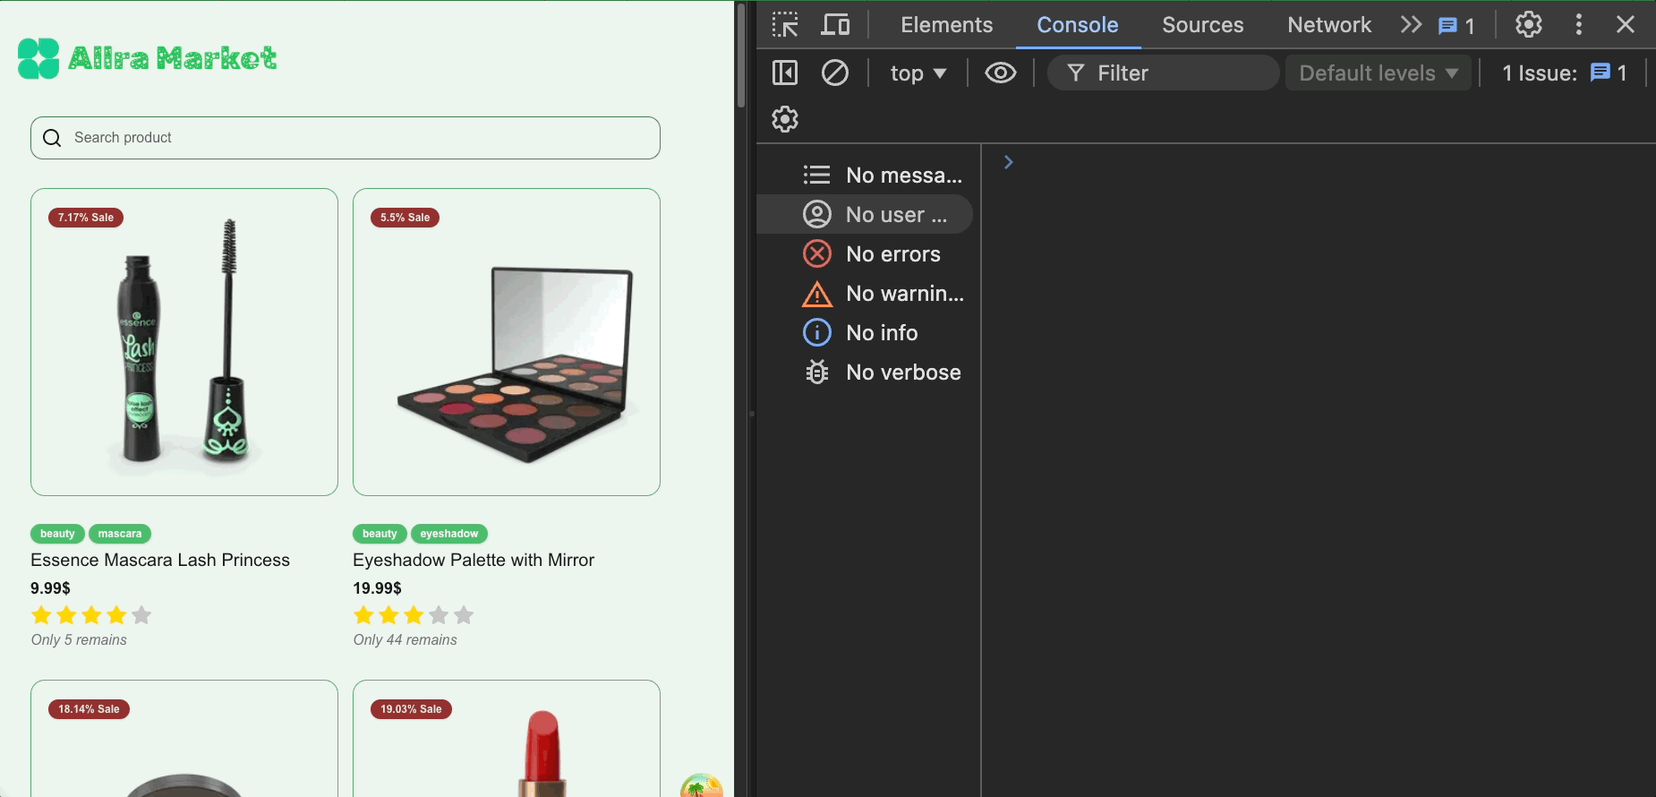
Task: Toggle the device toolbar icon
Action: tap(835, 24)
